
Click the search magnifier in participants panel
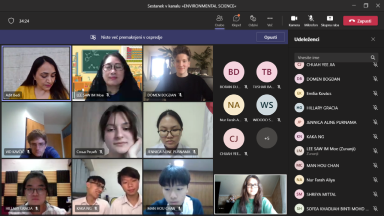point(373,58)
